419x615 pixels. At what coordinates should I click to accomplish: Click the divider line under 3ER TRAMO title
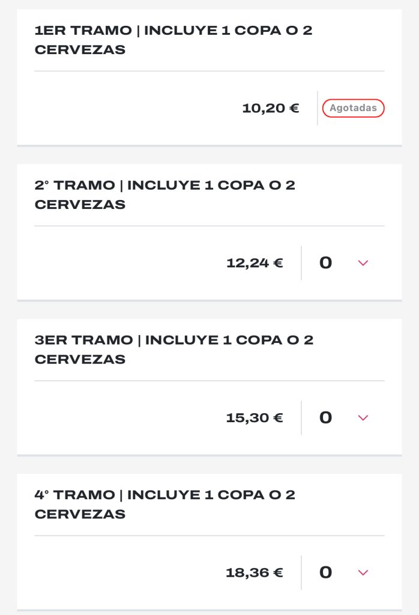[x=209, y=381]
